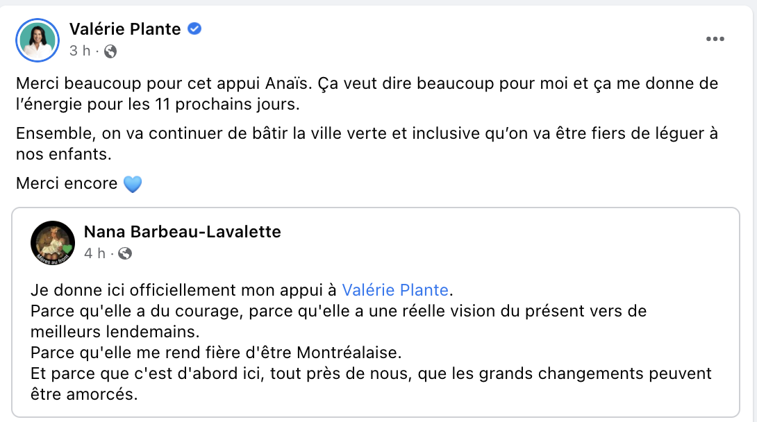Click the "Parce qu'elle a du courage" line
Screen dimensions: 757x422
[338, 321]
